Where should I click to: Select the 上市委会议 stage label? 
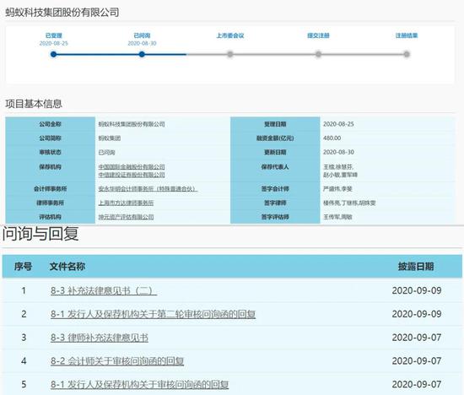[x=230, y=35]
